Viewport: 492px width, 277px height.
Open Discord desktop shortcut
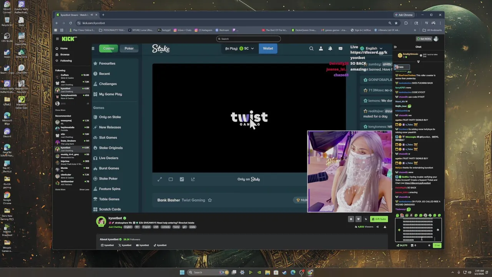(x=7, y=133)
